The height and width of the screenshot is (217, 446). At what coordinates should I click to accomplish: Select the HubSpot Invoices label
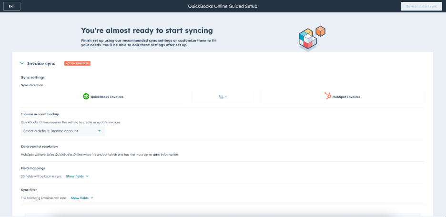(x=347, y=97)
